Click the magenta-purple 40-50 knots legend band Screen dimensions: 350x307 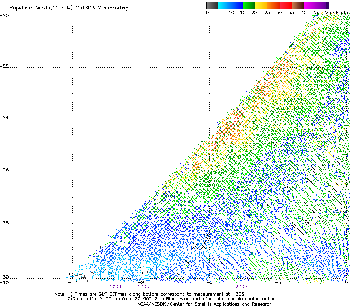coord(316,6)
